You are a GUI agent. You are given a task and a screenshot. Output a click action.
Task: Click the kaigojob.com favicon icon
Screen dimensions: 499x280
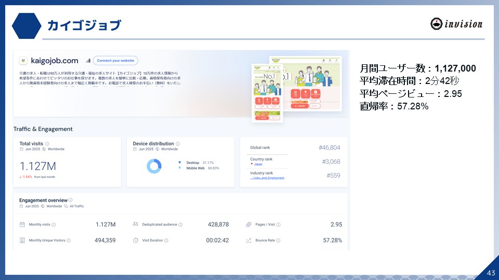pyautogui.click(x=23, y=61)
